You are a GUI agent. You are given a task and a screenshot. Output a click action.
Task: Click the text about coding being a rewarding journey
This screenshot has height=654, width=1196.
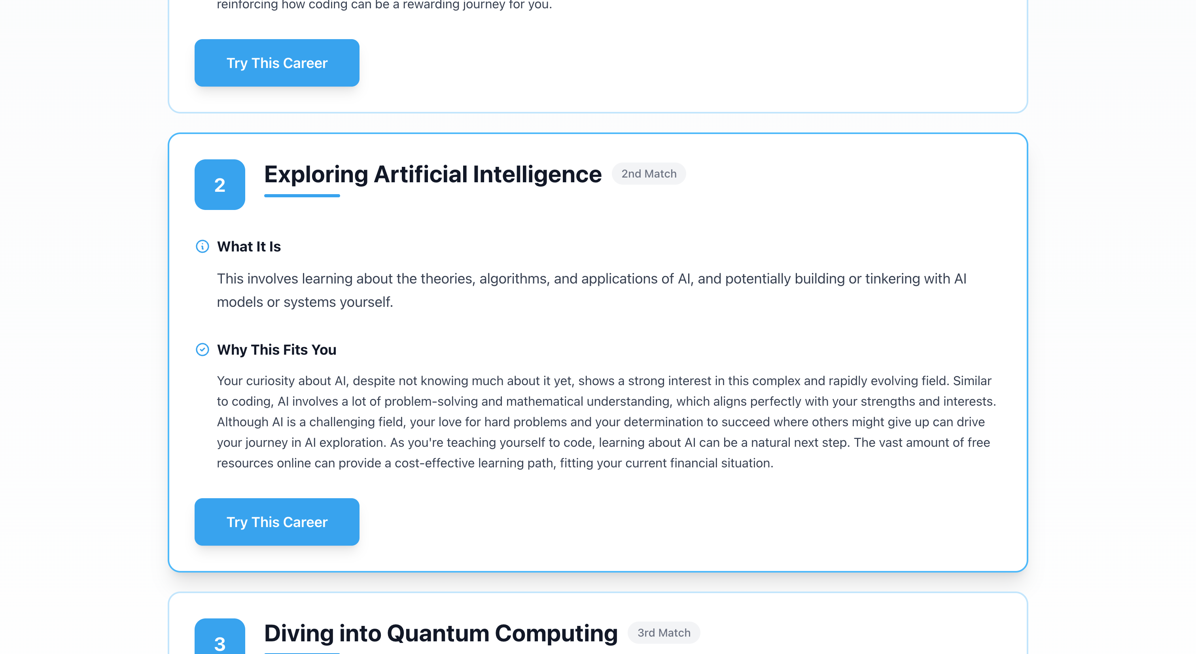pos(384,5)
